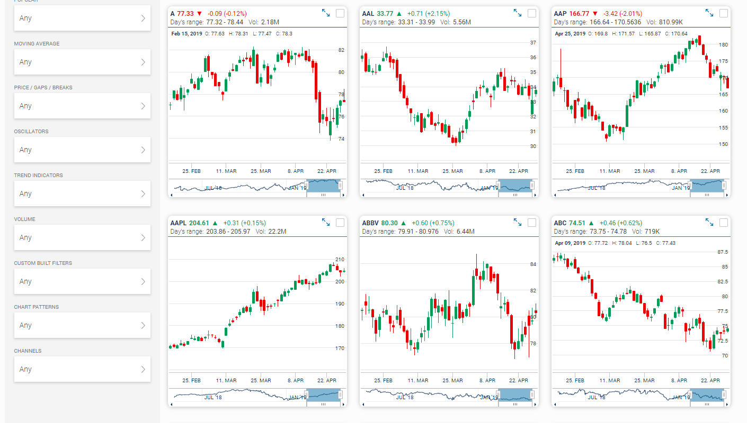The width and height of the screenshot is (747, 423).
Task: Click ABC chart date Apr 09, 2019
Action: click(x=570, y=243)
